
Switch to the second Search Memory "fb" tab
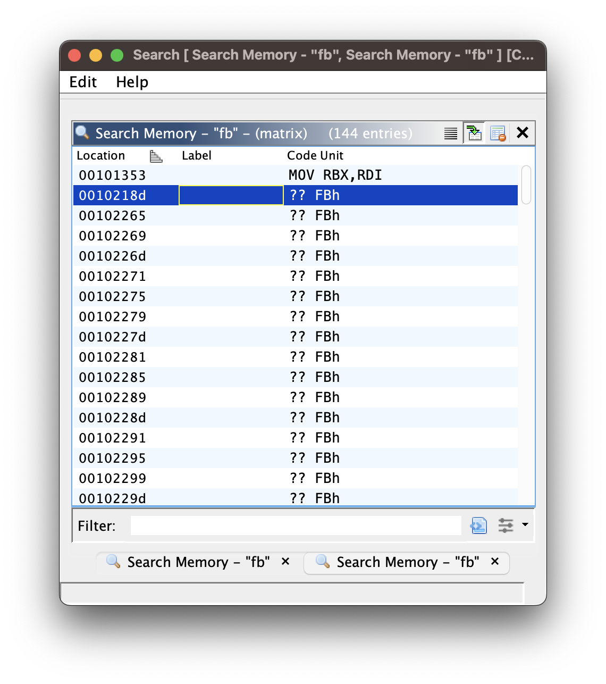point(408,562)
